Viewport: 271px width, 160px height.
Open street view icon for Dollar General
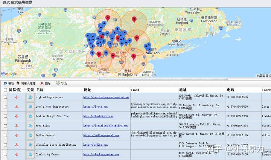click(30, 135)
